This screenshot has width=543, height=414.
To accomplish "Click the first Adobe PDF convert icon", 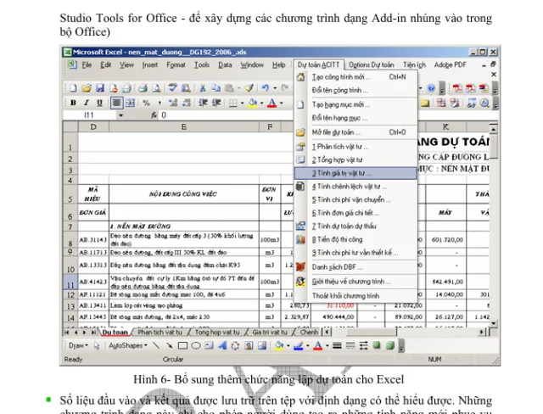I will click(x=457, y=88).
